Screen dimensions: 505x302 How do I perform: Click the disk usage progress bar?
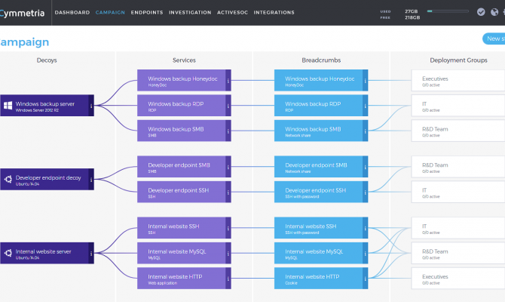pos(448,11)
